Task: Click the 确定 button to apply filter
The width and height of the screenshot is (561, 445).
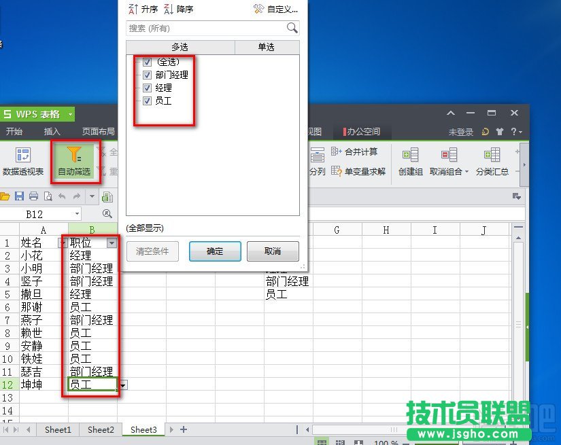Action: tap(215, 251)
